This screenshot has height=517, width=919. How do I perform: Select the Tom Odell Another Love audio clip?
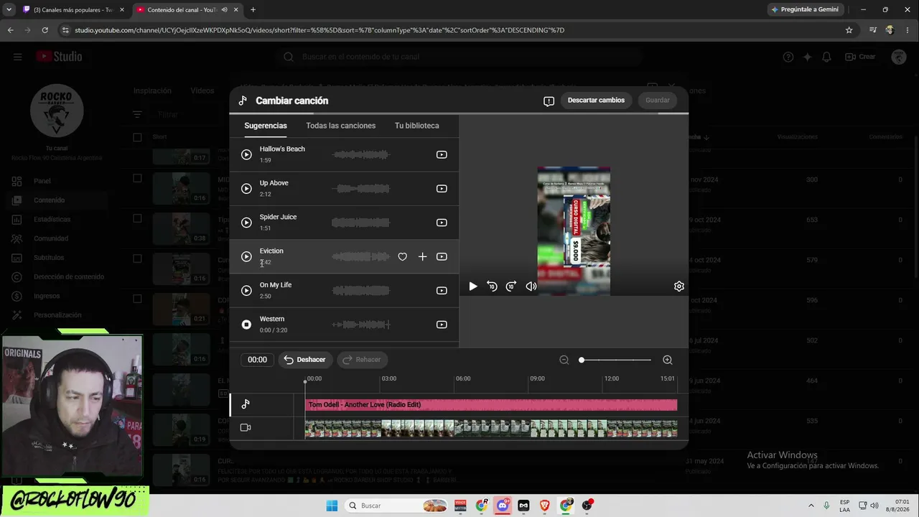coord(491,405)
